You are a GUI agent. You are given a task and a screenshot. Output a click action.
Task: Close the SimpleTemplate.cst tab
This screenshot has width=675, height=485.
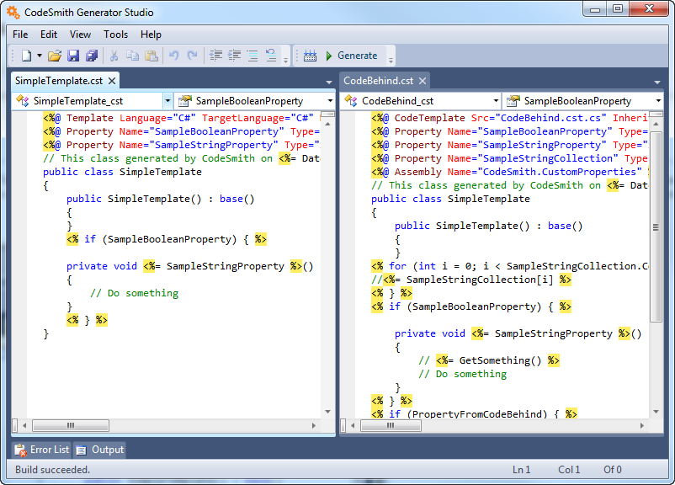(112, 81)
